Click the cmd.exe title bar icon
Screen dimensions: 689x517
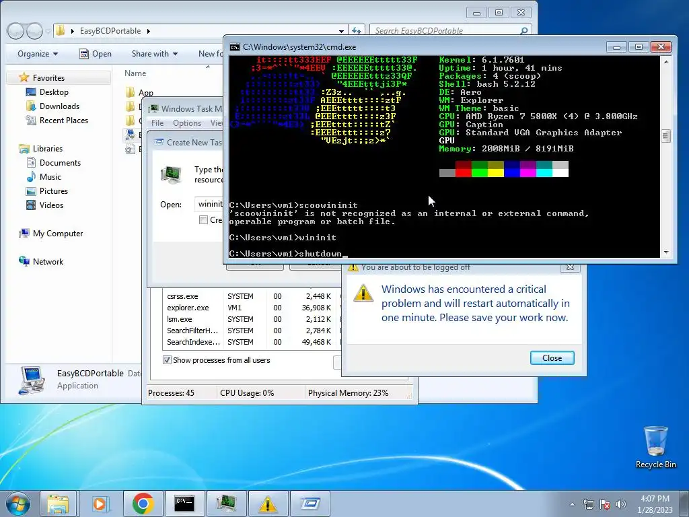[235, 47]
